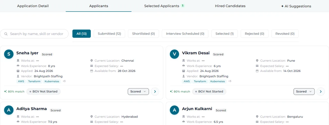This screenshot has height=125, width=329.
Task: Filter by Rejected (0)
Action: [x=254, y=34]
